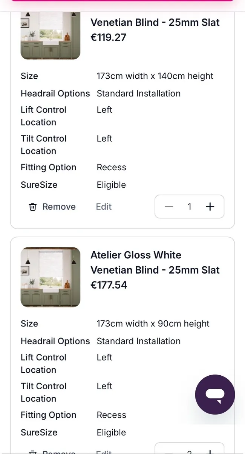This screenshot has width=245, height=454.
Task: Select the quantity value 1 in the stepper
Action: (x=189, y=207)
